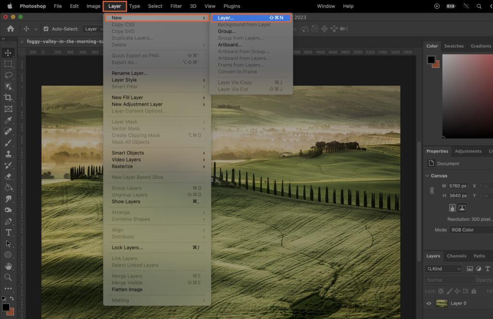The width and height of the screenshot is (493, 319).
Task: Activate the Crop tool
Action: [x=8, y=97]
